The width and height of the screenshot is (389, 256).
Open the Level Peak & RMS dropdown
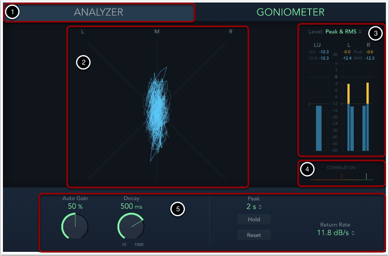(x=343, y=31)
